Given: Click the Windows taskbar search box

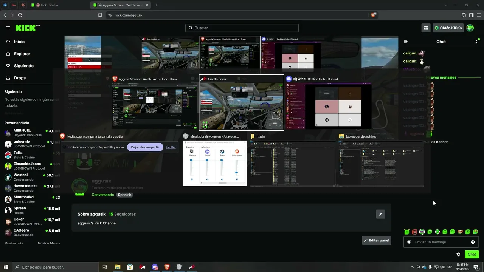Looking at the screenshot, I should [x=56, y=267].
